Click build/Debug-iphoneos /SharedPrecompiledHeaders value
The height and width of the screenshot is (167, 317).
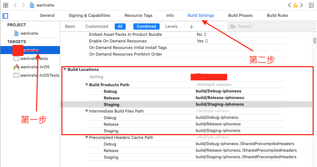(245, 144)
